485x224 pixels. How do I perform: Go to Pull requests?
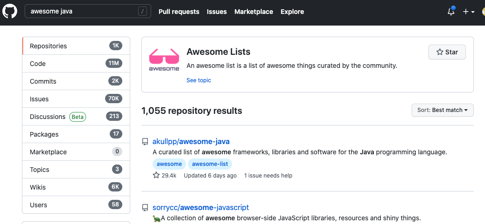(179, 12)
